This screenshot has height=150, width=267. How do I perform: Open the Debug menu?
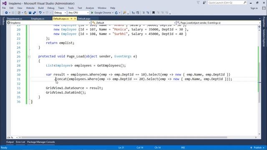click(51, 8)
